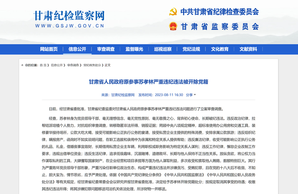Image resolution: width=298 pixels, height=194 pixels.
Task: Select the 监督曝光 menu item
Action: click(x=134, y=49)
